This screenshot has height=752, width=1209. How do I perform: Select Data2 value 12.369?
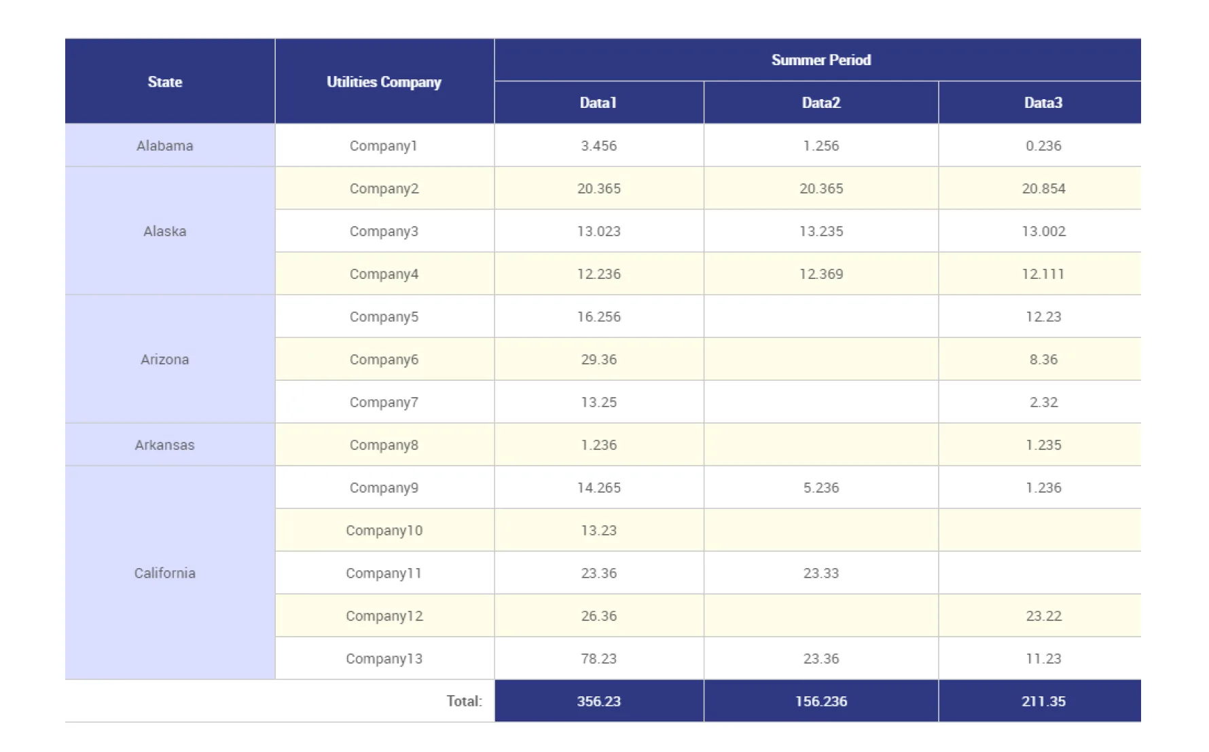click(x=821, y=274)
